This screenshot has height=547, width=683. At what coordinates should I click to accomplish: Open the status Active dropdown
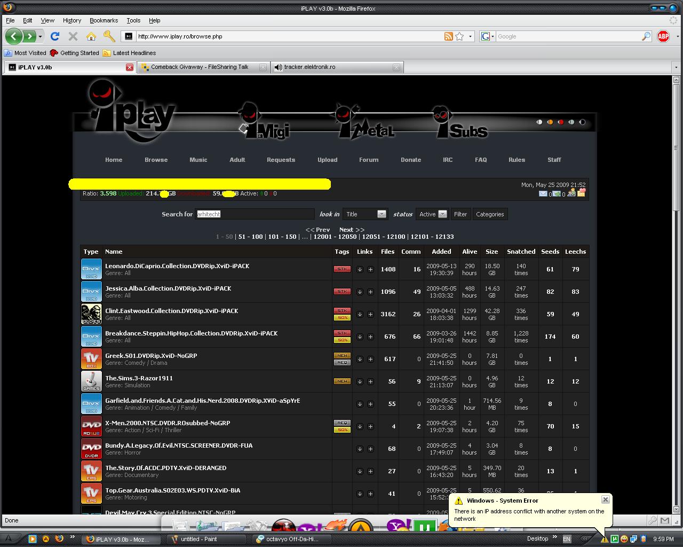(x=431, y=214)
